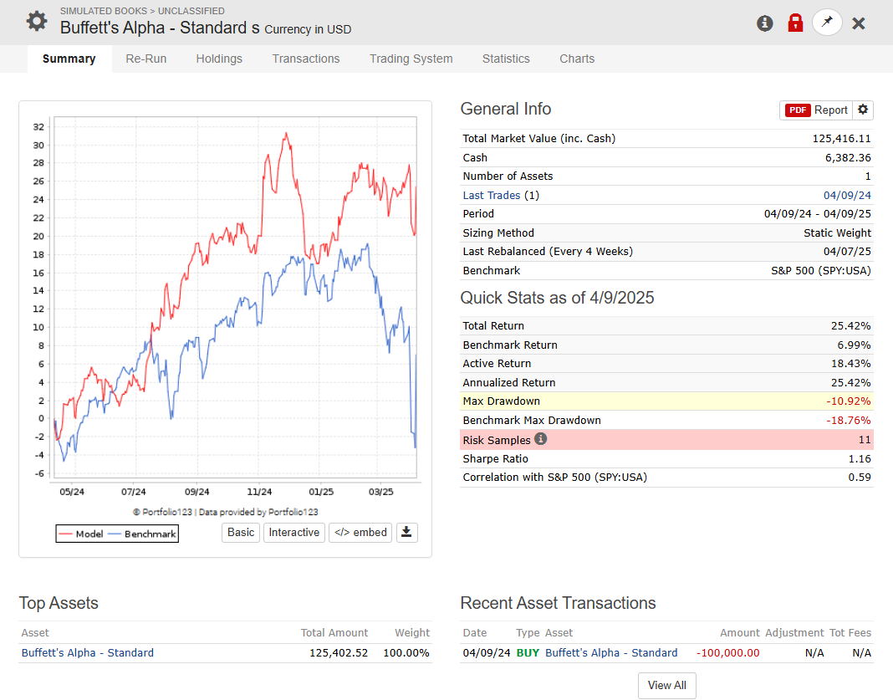Close the book panel with X
The image size is (893, 700).
(858, 23)
